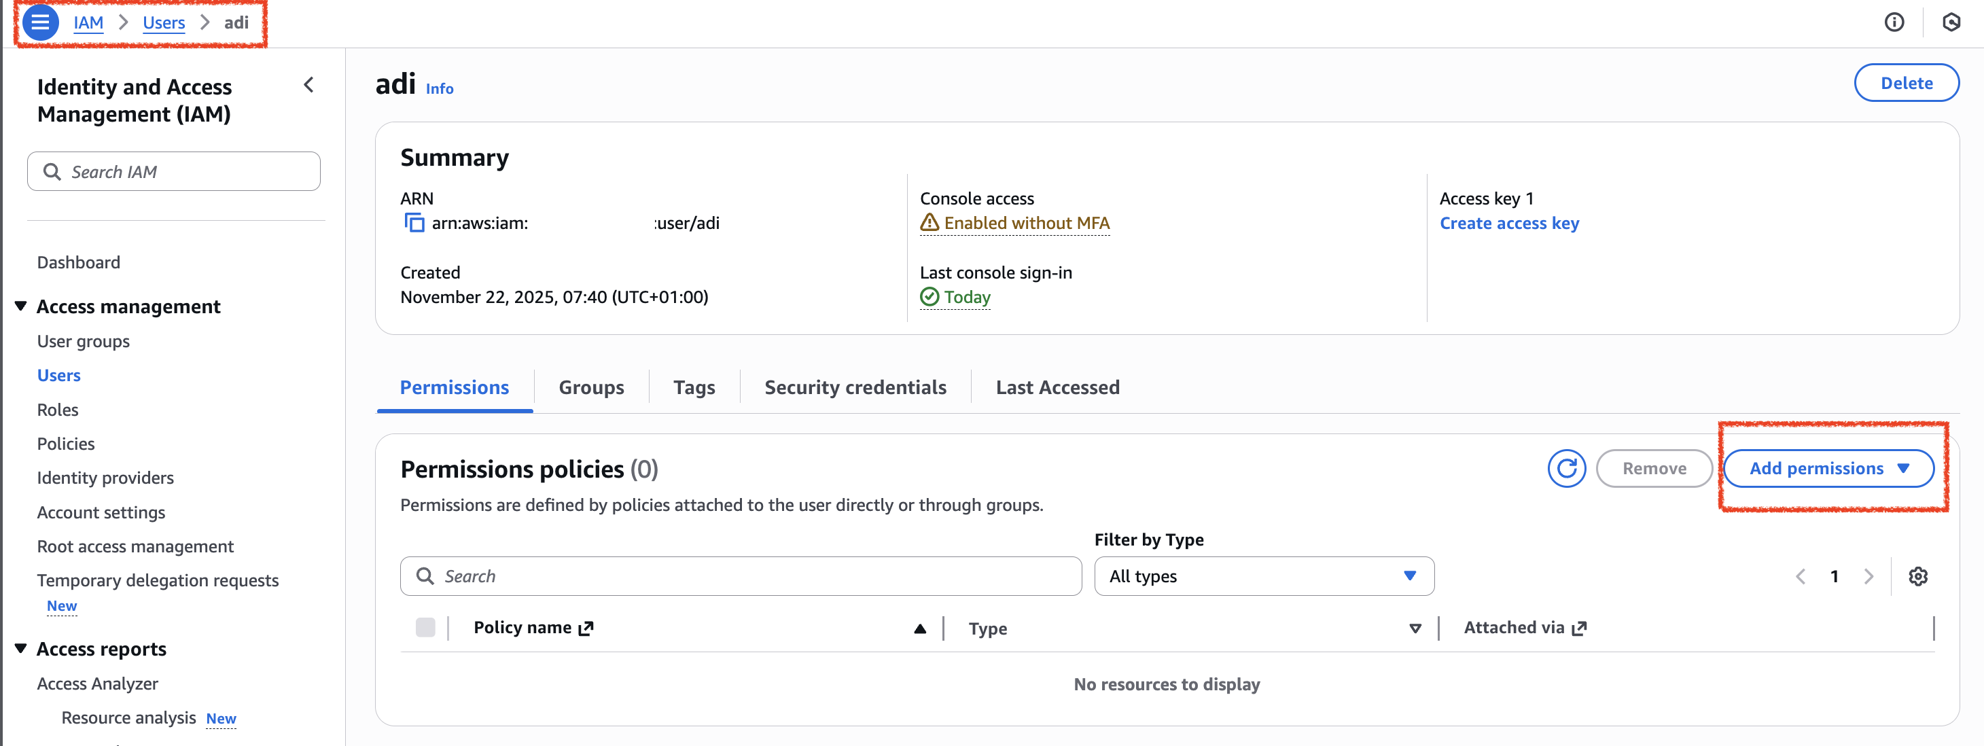Switch to the Last Accessed tab
Image resolution: width=1984 pixels, height=746 pixels.
click(1057, 387)
